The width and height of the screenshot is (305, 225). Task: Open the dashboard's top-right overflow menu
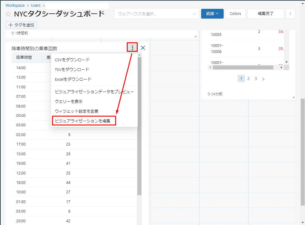point(290,14)
